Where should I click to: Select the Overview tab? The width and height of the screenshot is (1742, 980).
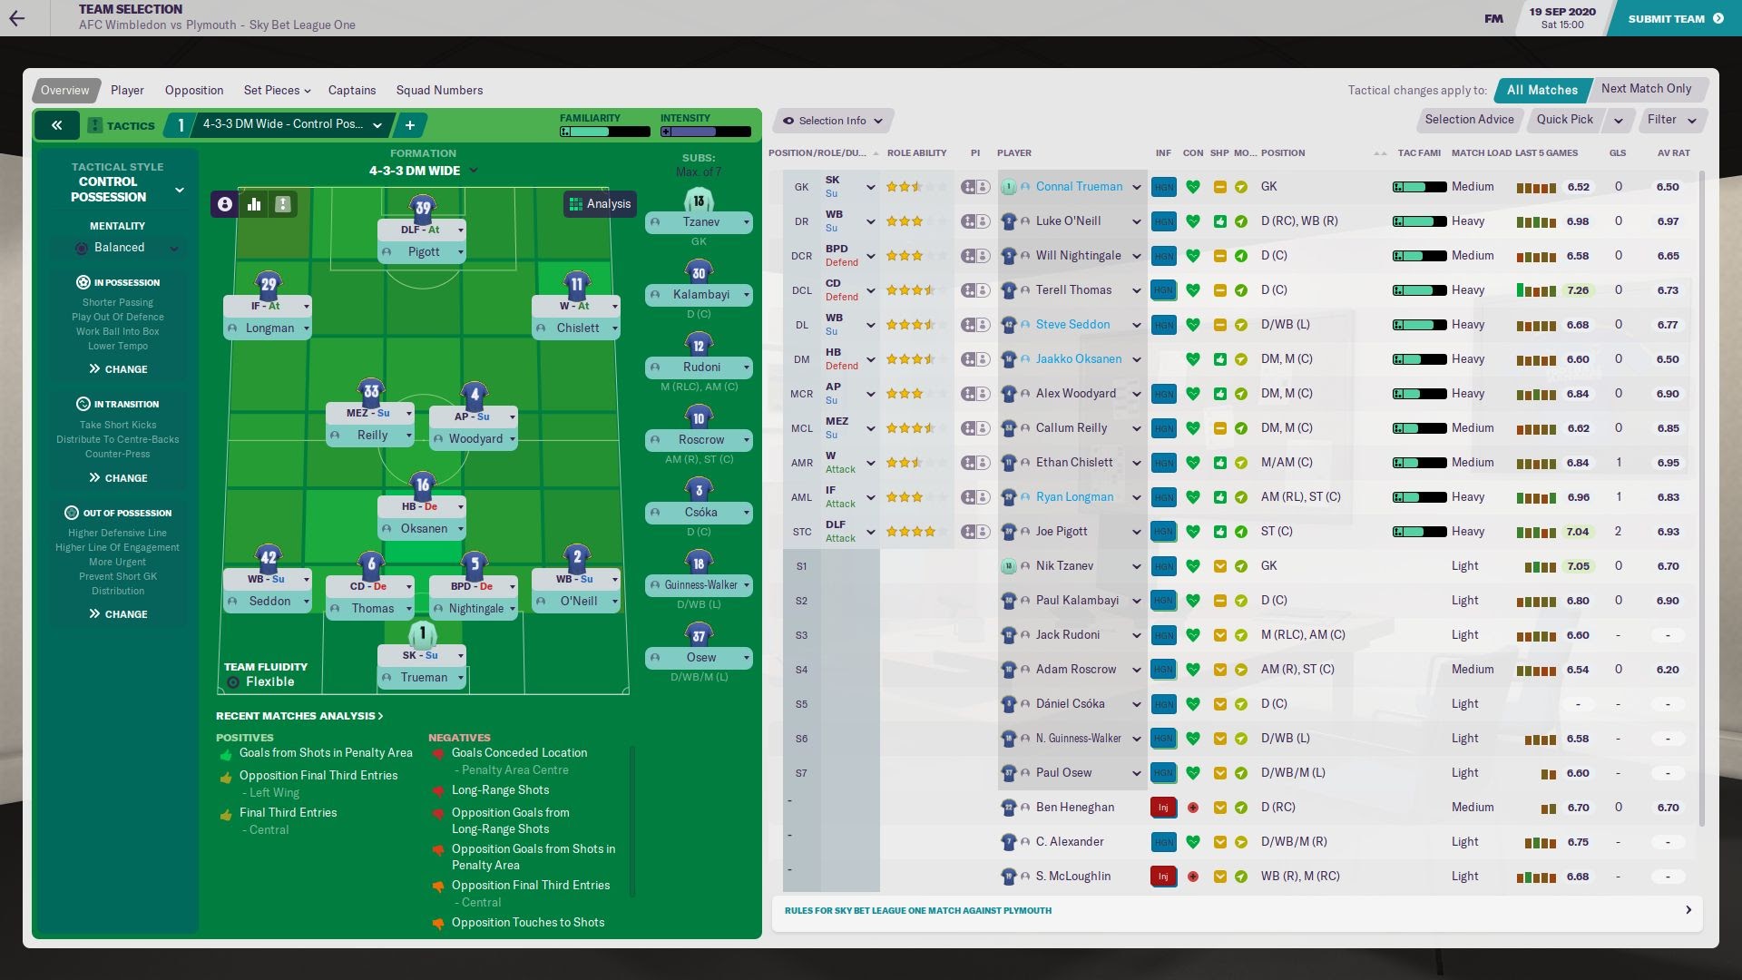64,90
